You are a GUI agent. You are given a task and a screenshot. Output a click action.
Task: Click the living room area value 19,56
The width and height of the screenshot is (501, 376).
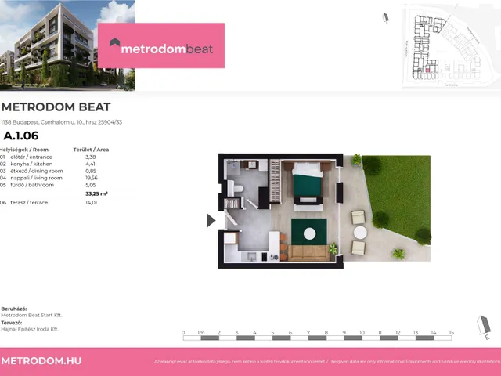point(92,178)
